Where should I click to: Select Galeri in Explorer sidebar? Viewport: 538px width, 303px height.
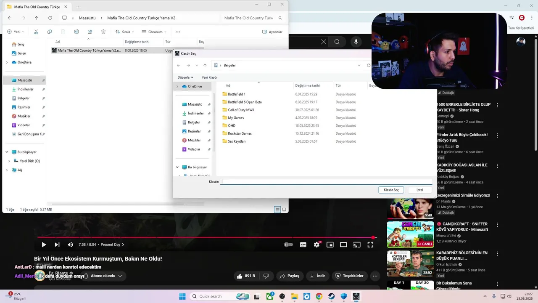click(22, 53)
